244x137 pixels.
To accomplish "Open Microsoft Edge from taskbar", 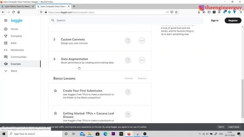I will click(105, 134).
